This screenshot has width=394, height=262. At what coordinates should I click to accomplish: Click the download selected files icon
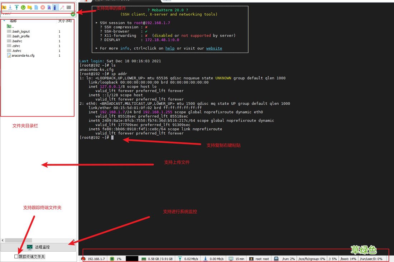10,7
